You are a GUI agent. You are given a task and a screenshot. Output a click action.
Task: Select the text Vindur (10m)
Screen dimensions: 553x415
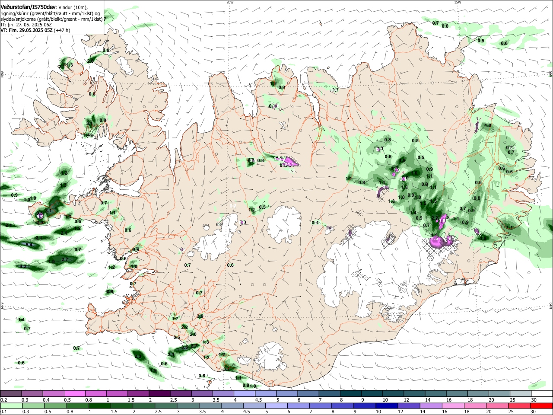tap(72, 7)
